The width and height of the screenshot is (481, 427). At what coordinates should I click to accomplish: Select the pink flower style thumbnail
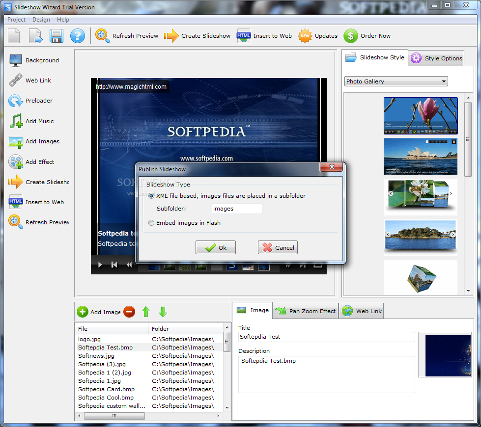pos(421,116)
